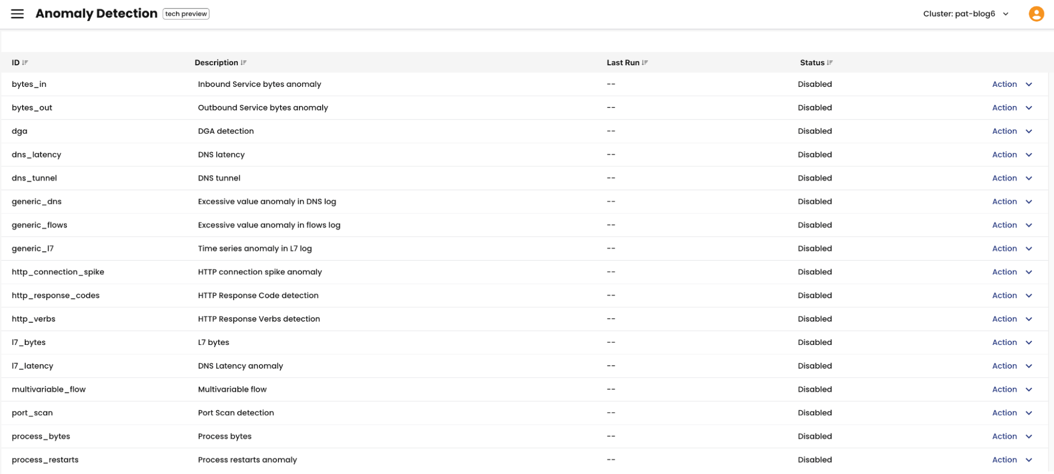Sort by Status column icon

tap(830, 63)
